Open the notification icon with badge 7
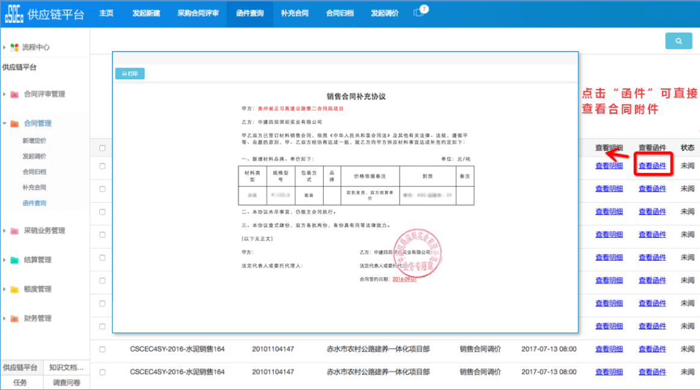Image resolution: width=700 pixels, height=390 pixels. (x=420, y=13)
